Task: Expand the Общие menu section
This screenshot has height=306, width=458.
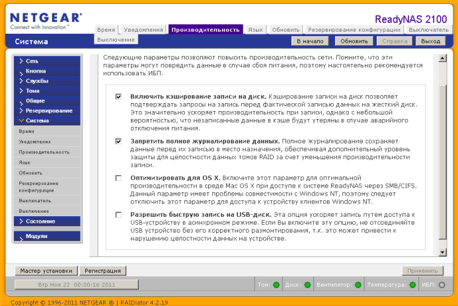Action: point(47,100)
